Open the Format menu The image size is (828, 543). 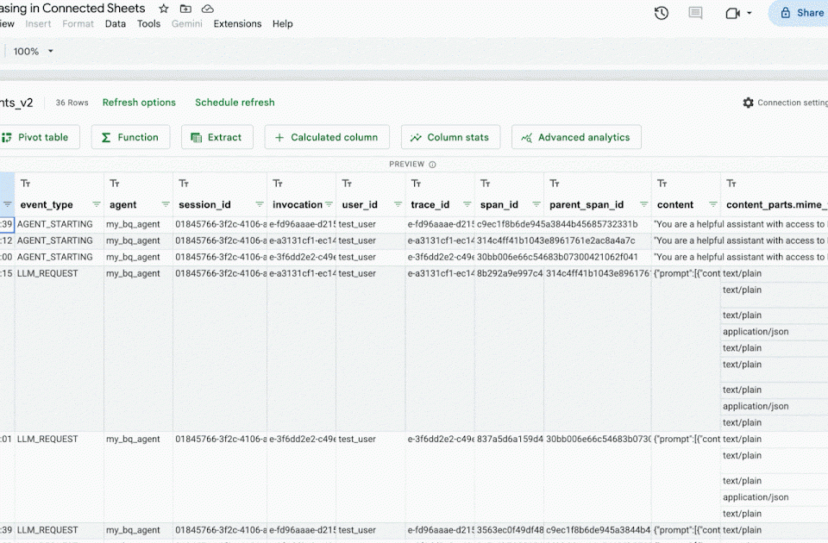(x=78, y=24)
